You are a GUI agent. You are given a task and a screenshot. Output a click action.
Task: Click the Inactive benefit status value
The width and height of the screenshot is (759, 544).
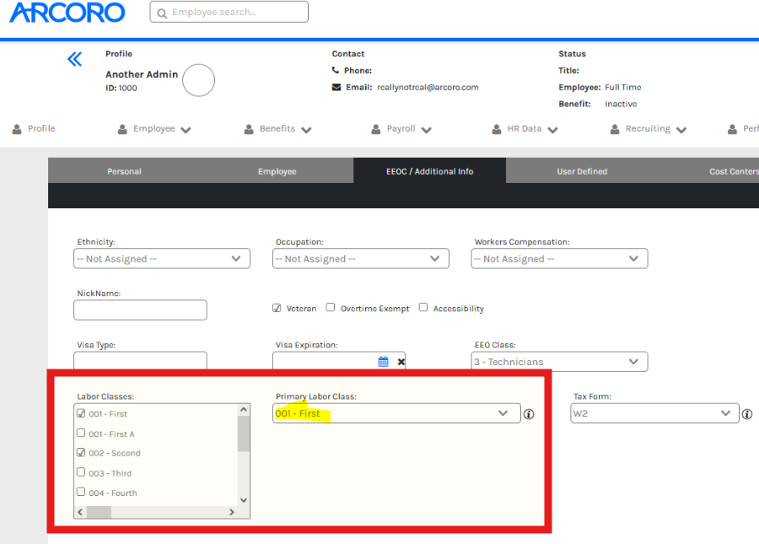(621, 104)
